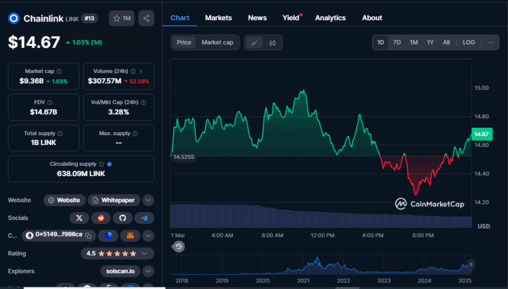The width and height of the screenshot is (508, 289).
Task: Click the $307.57M volume value
Action: 105,81
